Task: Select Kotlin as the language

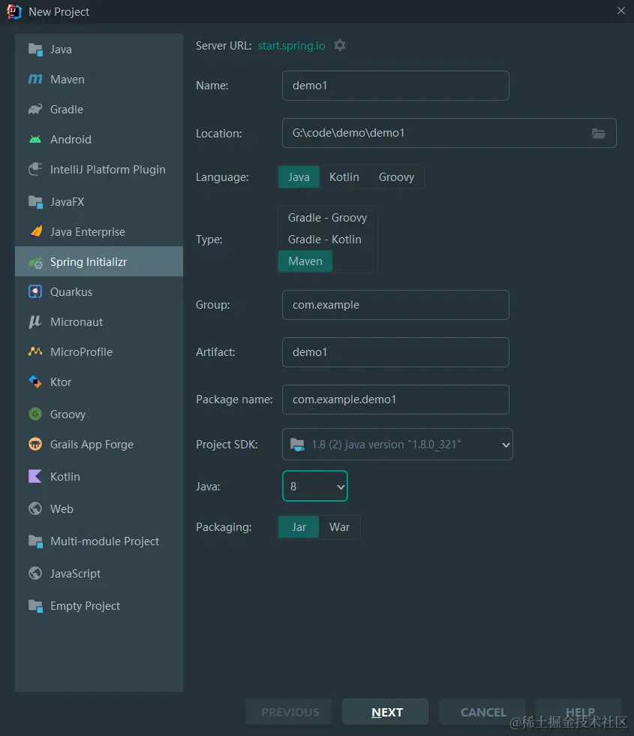Action: click(x=344, y=177)
